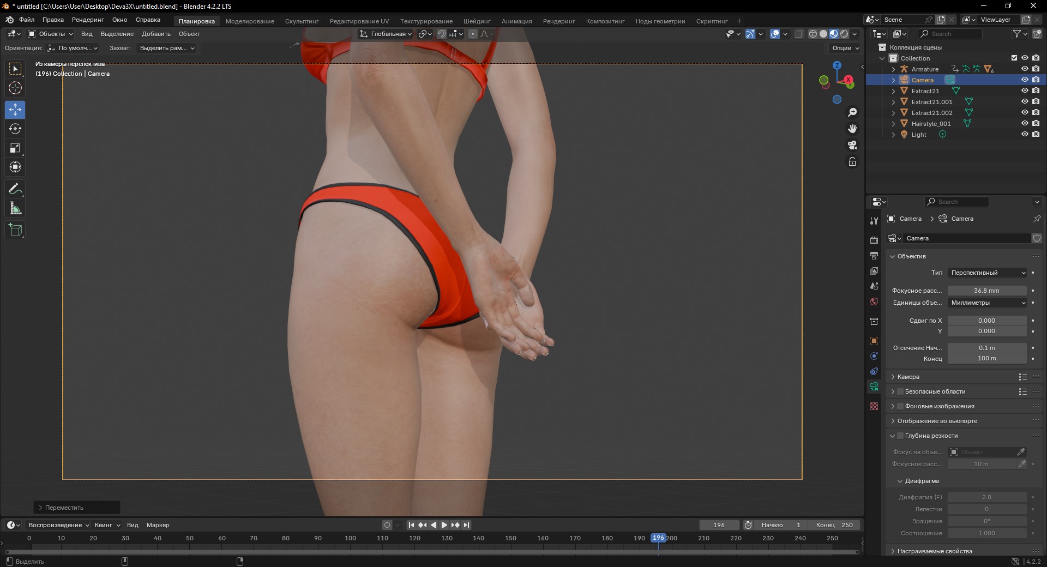
Task: Select the 3D Cursor tool
Action: tap(15, 88)
